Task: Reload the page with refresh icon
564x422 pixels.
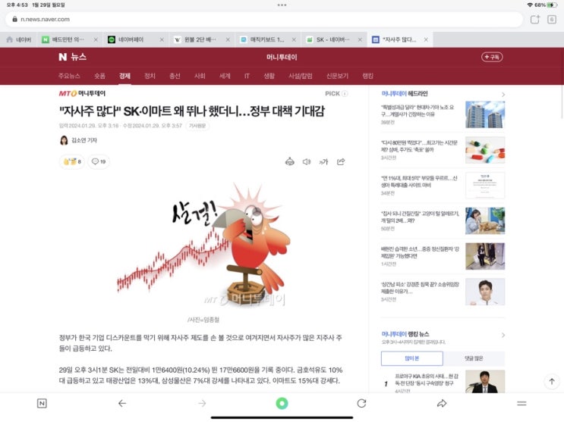Action: pos(362,403)
